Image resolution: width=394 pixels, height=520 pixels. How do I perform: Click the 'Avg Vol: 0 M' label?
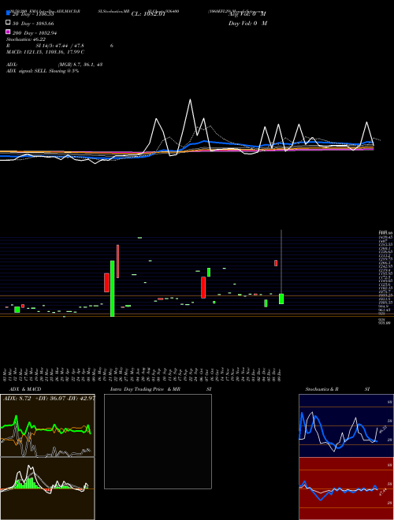click(x=247, y=14)
